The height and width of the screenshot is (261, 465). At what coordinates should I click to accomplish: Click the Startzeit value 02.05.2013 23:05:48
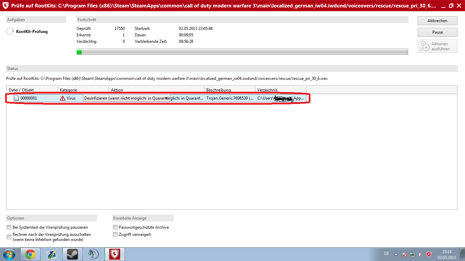pos(196,29)
